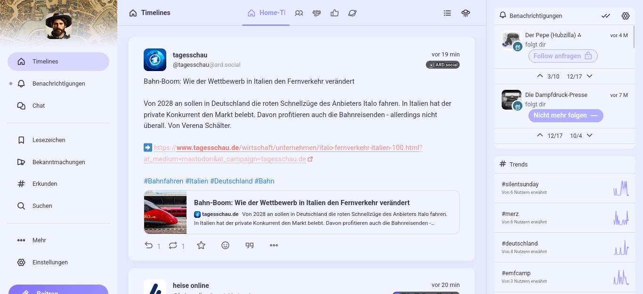Open hashtag #Italien
This screenshot has width=643, height=294.
[x=196, y=181]
